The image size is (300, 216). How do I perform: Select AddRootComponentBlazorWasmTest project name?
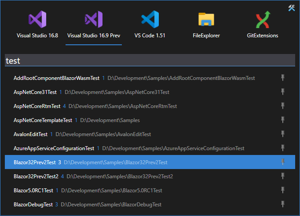coord(56,78)
